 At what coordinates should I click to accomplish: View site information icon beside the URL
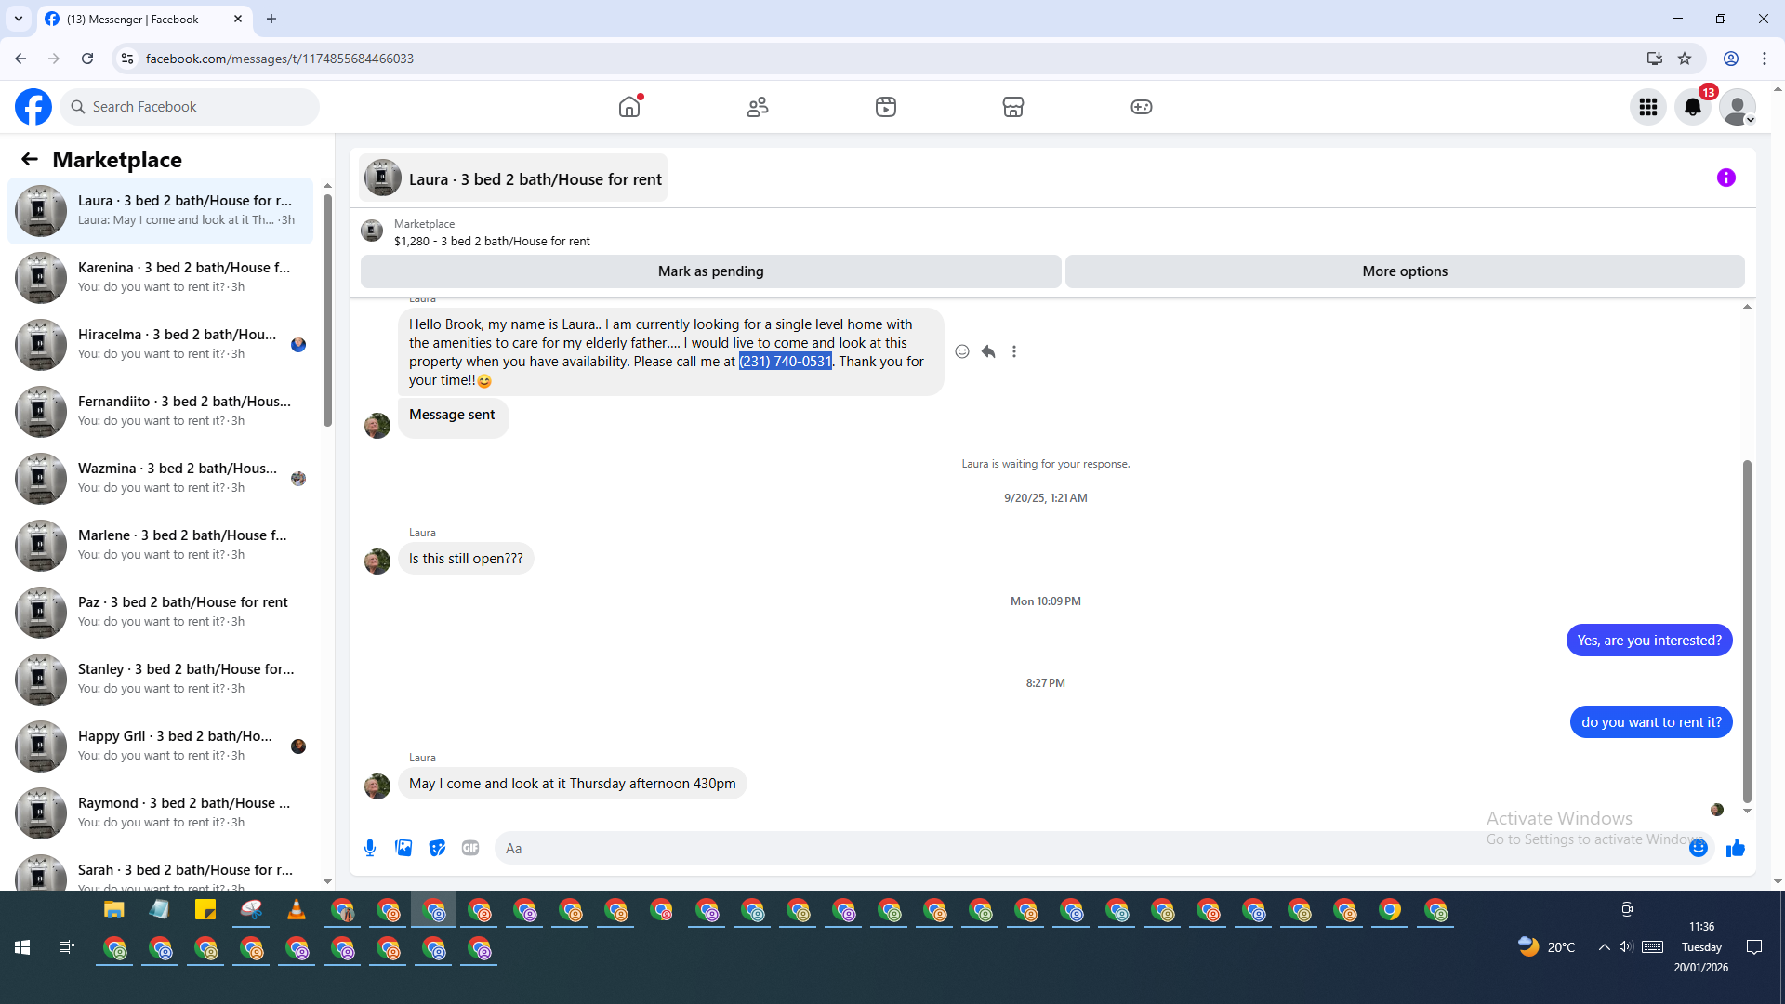pos(127,59)
